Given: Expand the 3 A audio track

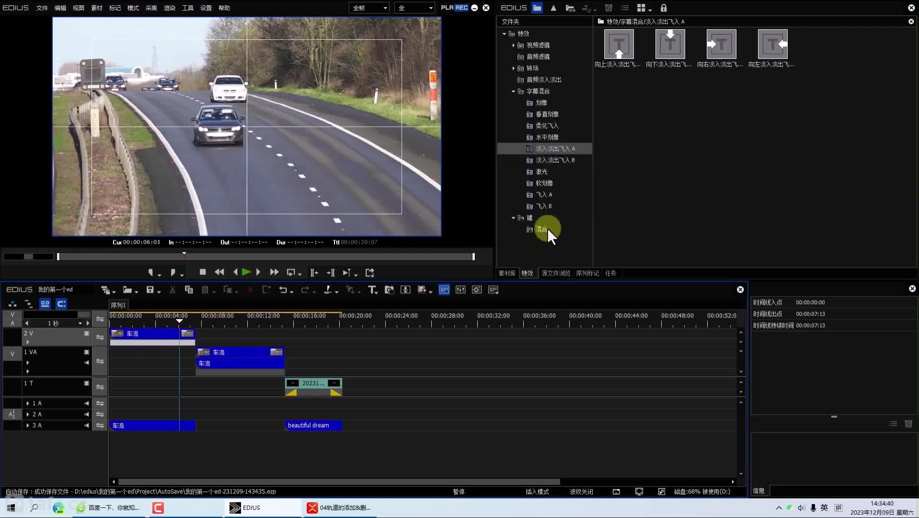Looking at the screenshot, I should [x=28, y=425].
